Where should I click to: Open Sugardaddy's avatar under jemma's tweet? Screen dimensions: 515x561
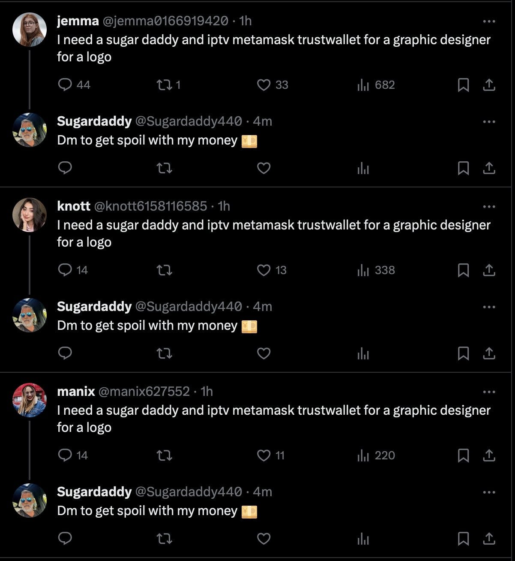pyautogui.click(x=30, y=130)
